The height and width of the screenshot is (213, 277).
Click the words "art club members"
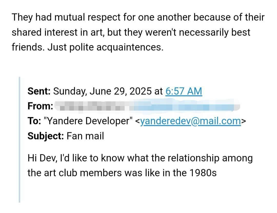(83, 173)
